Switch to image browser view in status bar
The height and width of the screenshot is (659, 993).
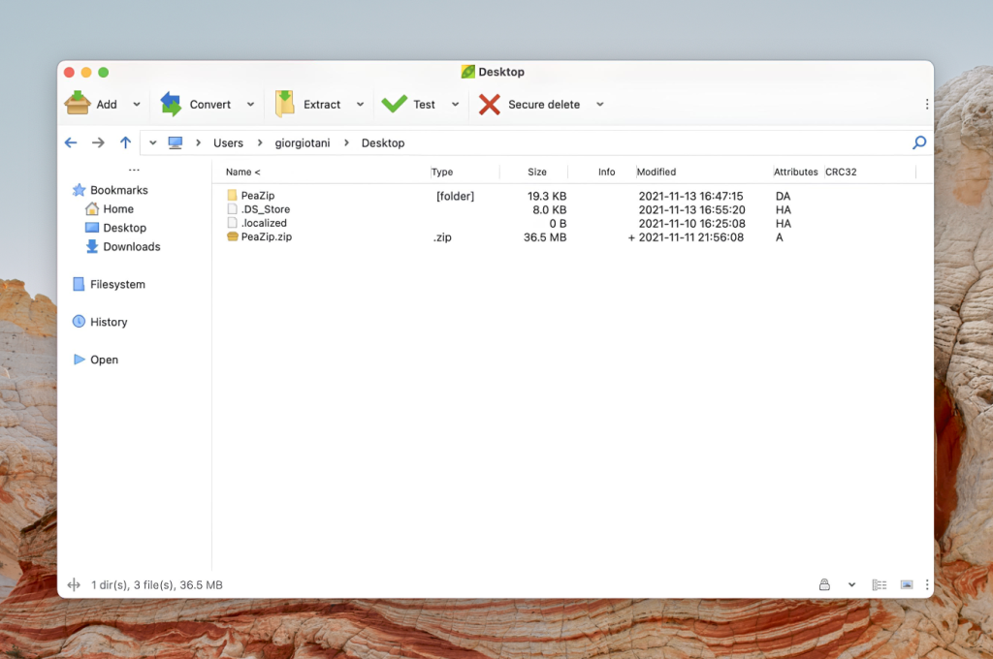tap(906, 584)
